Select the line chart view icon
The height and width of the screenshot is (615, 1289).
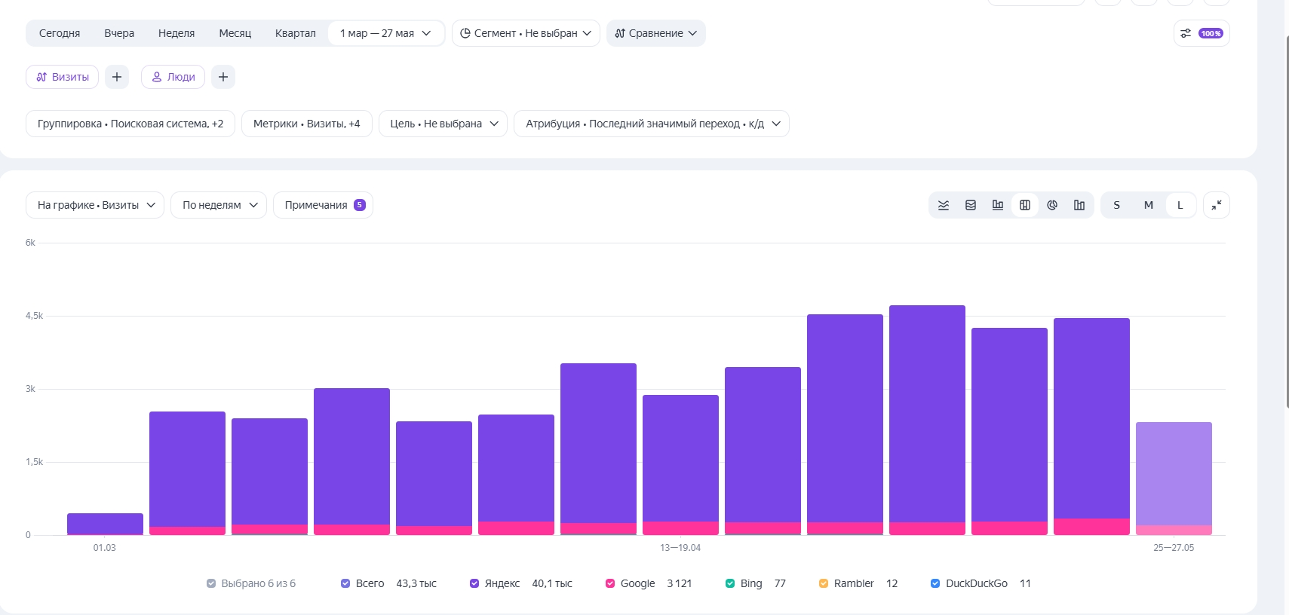944,205
